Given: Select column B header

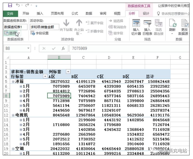Looking at the screenshot, I should [x=59, y=58].
